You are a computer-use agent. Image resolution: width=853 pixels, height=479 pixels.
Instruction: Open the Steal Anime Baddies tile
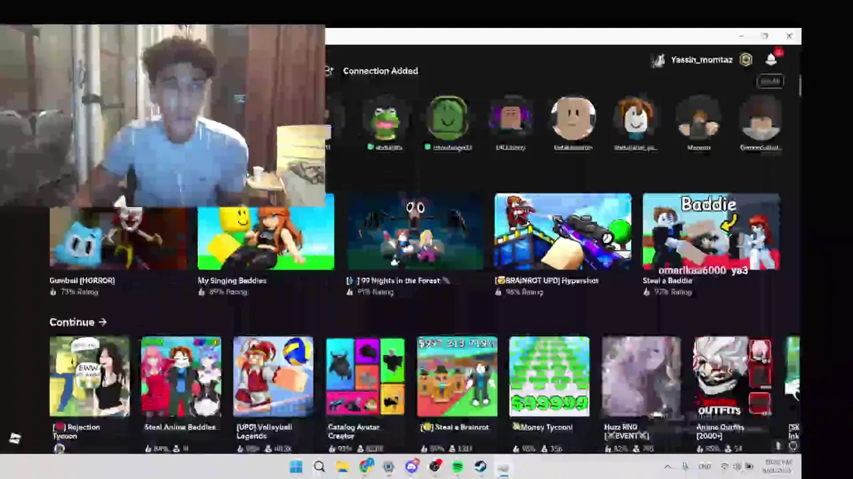(x=181, y=377)
